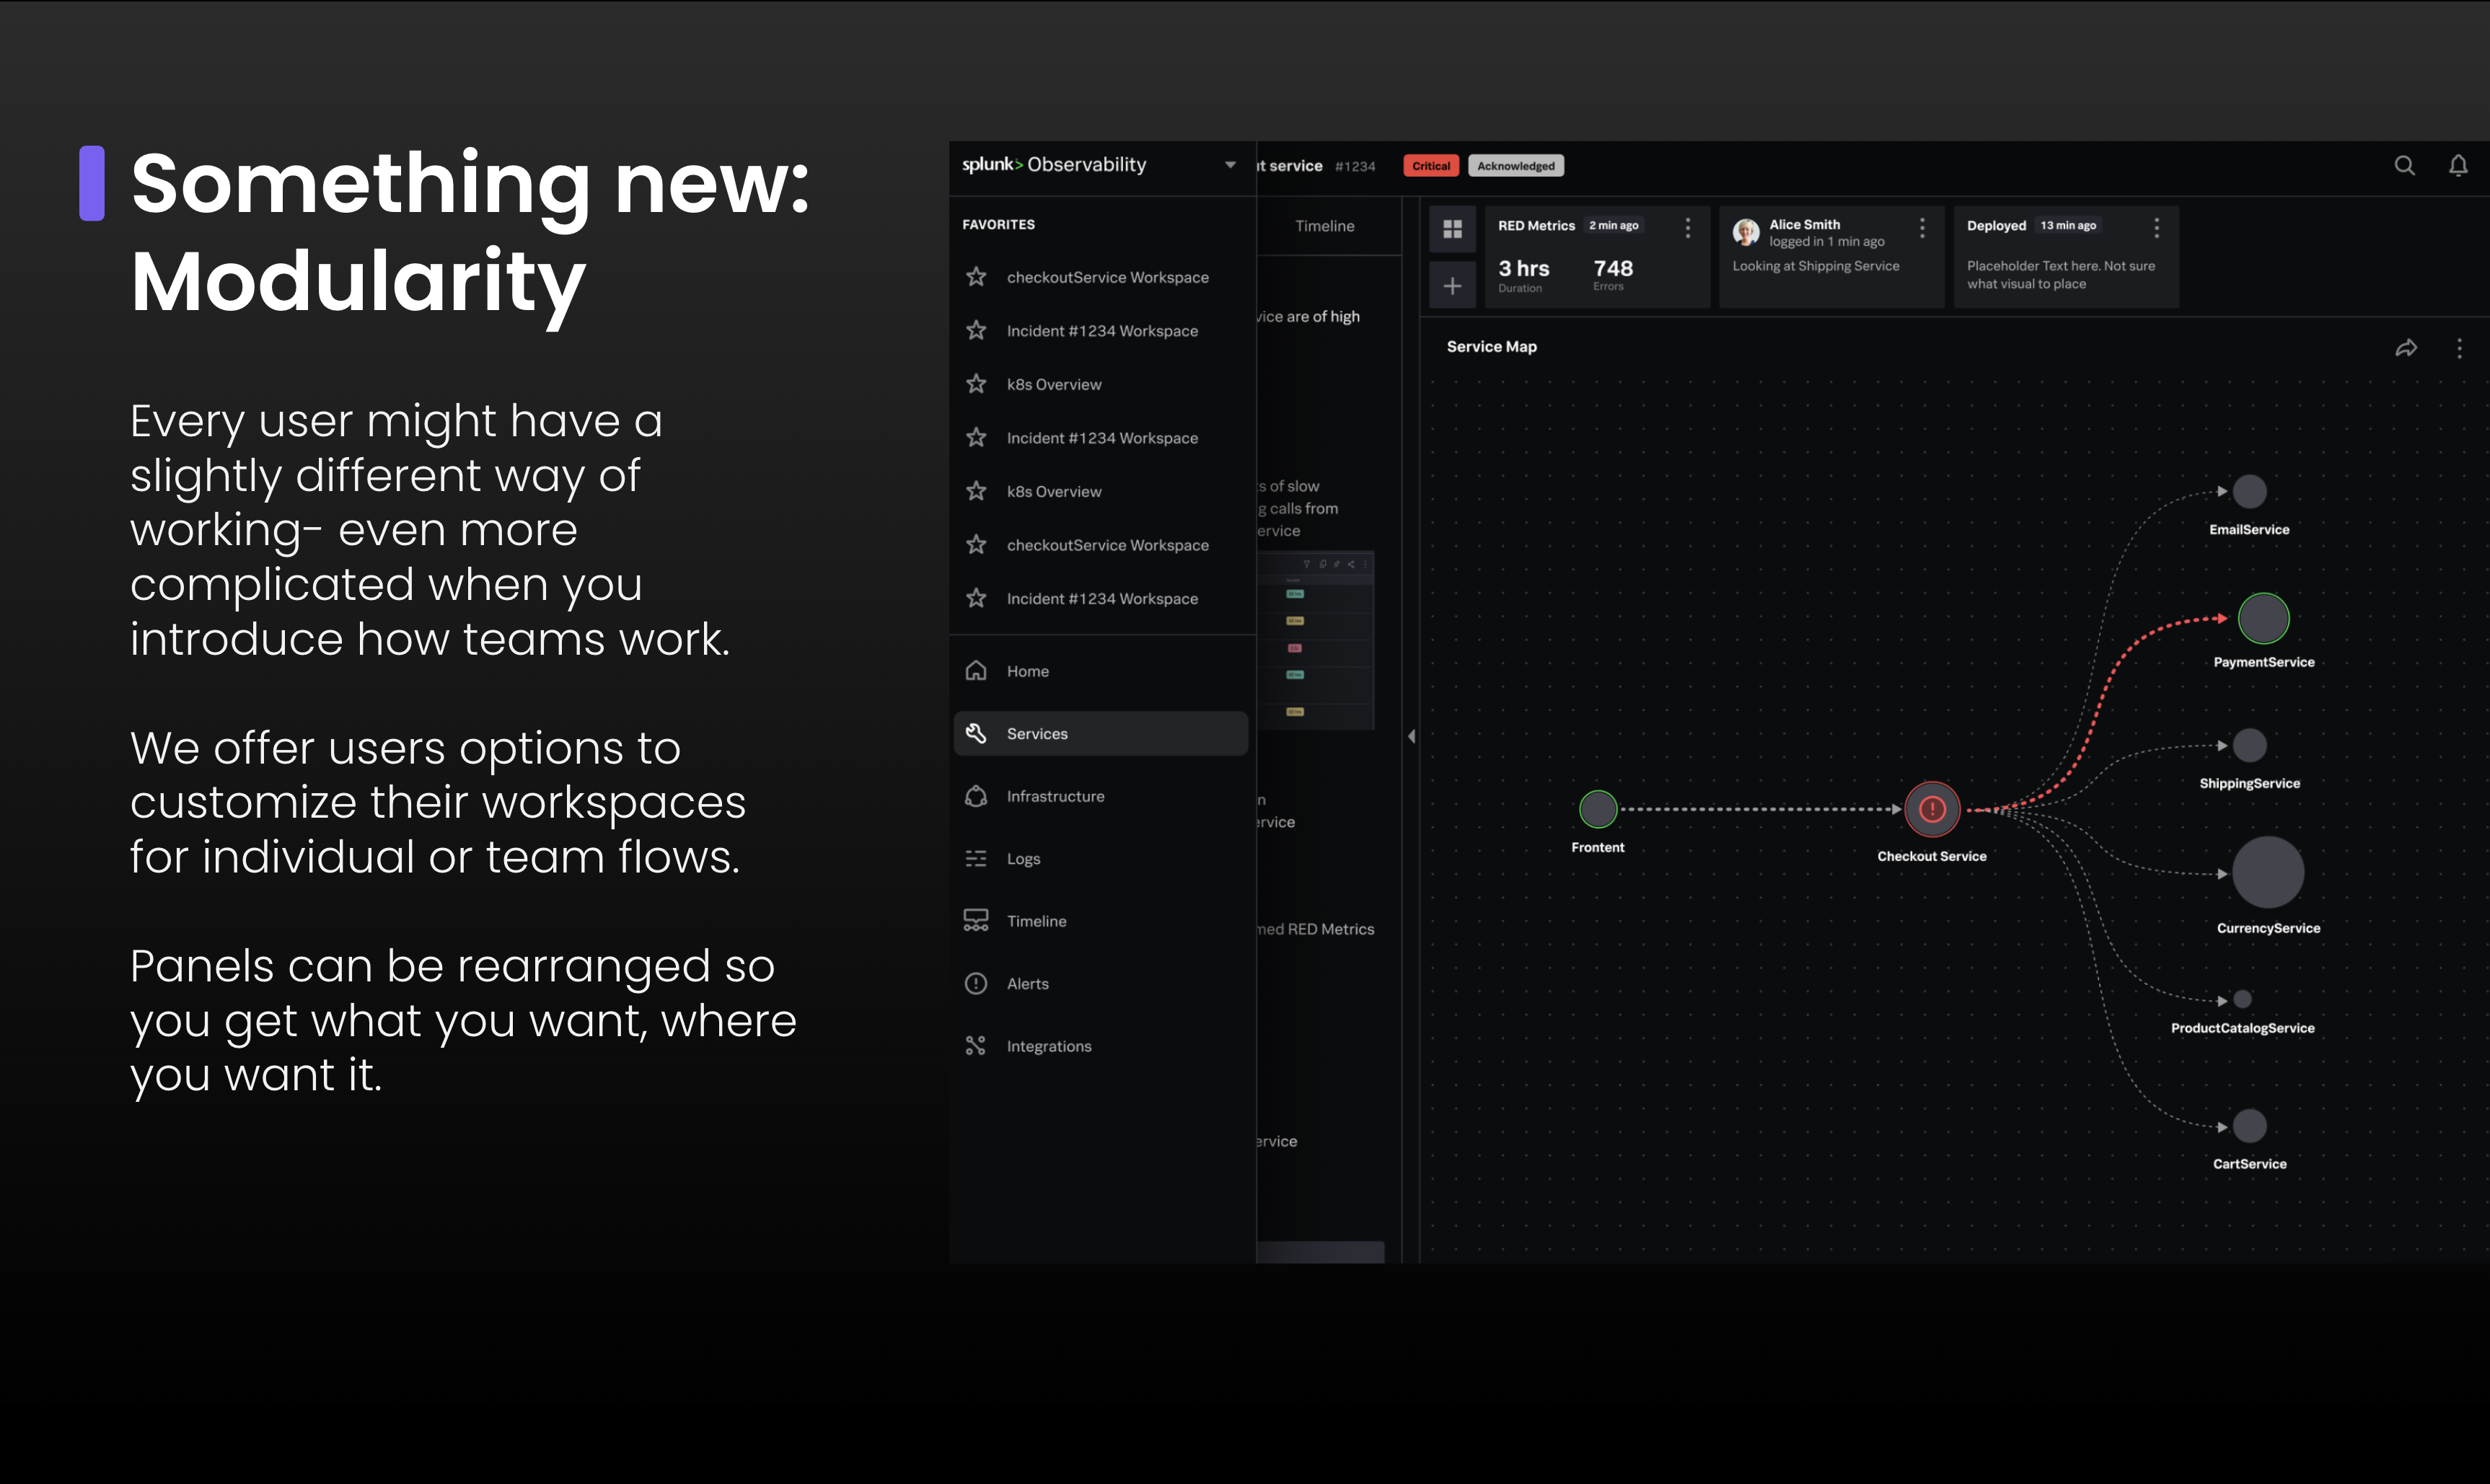Open the RED Metrics card options menu

[x=1688, y=228]
